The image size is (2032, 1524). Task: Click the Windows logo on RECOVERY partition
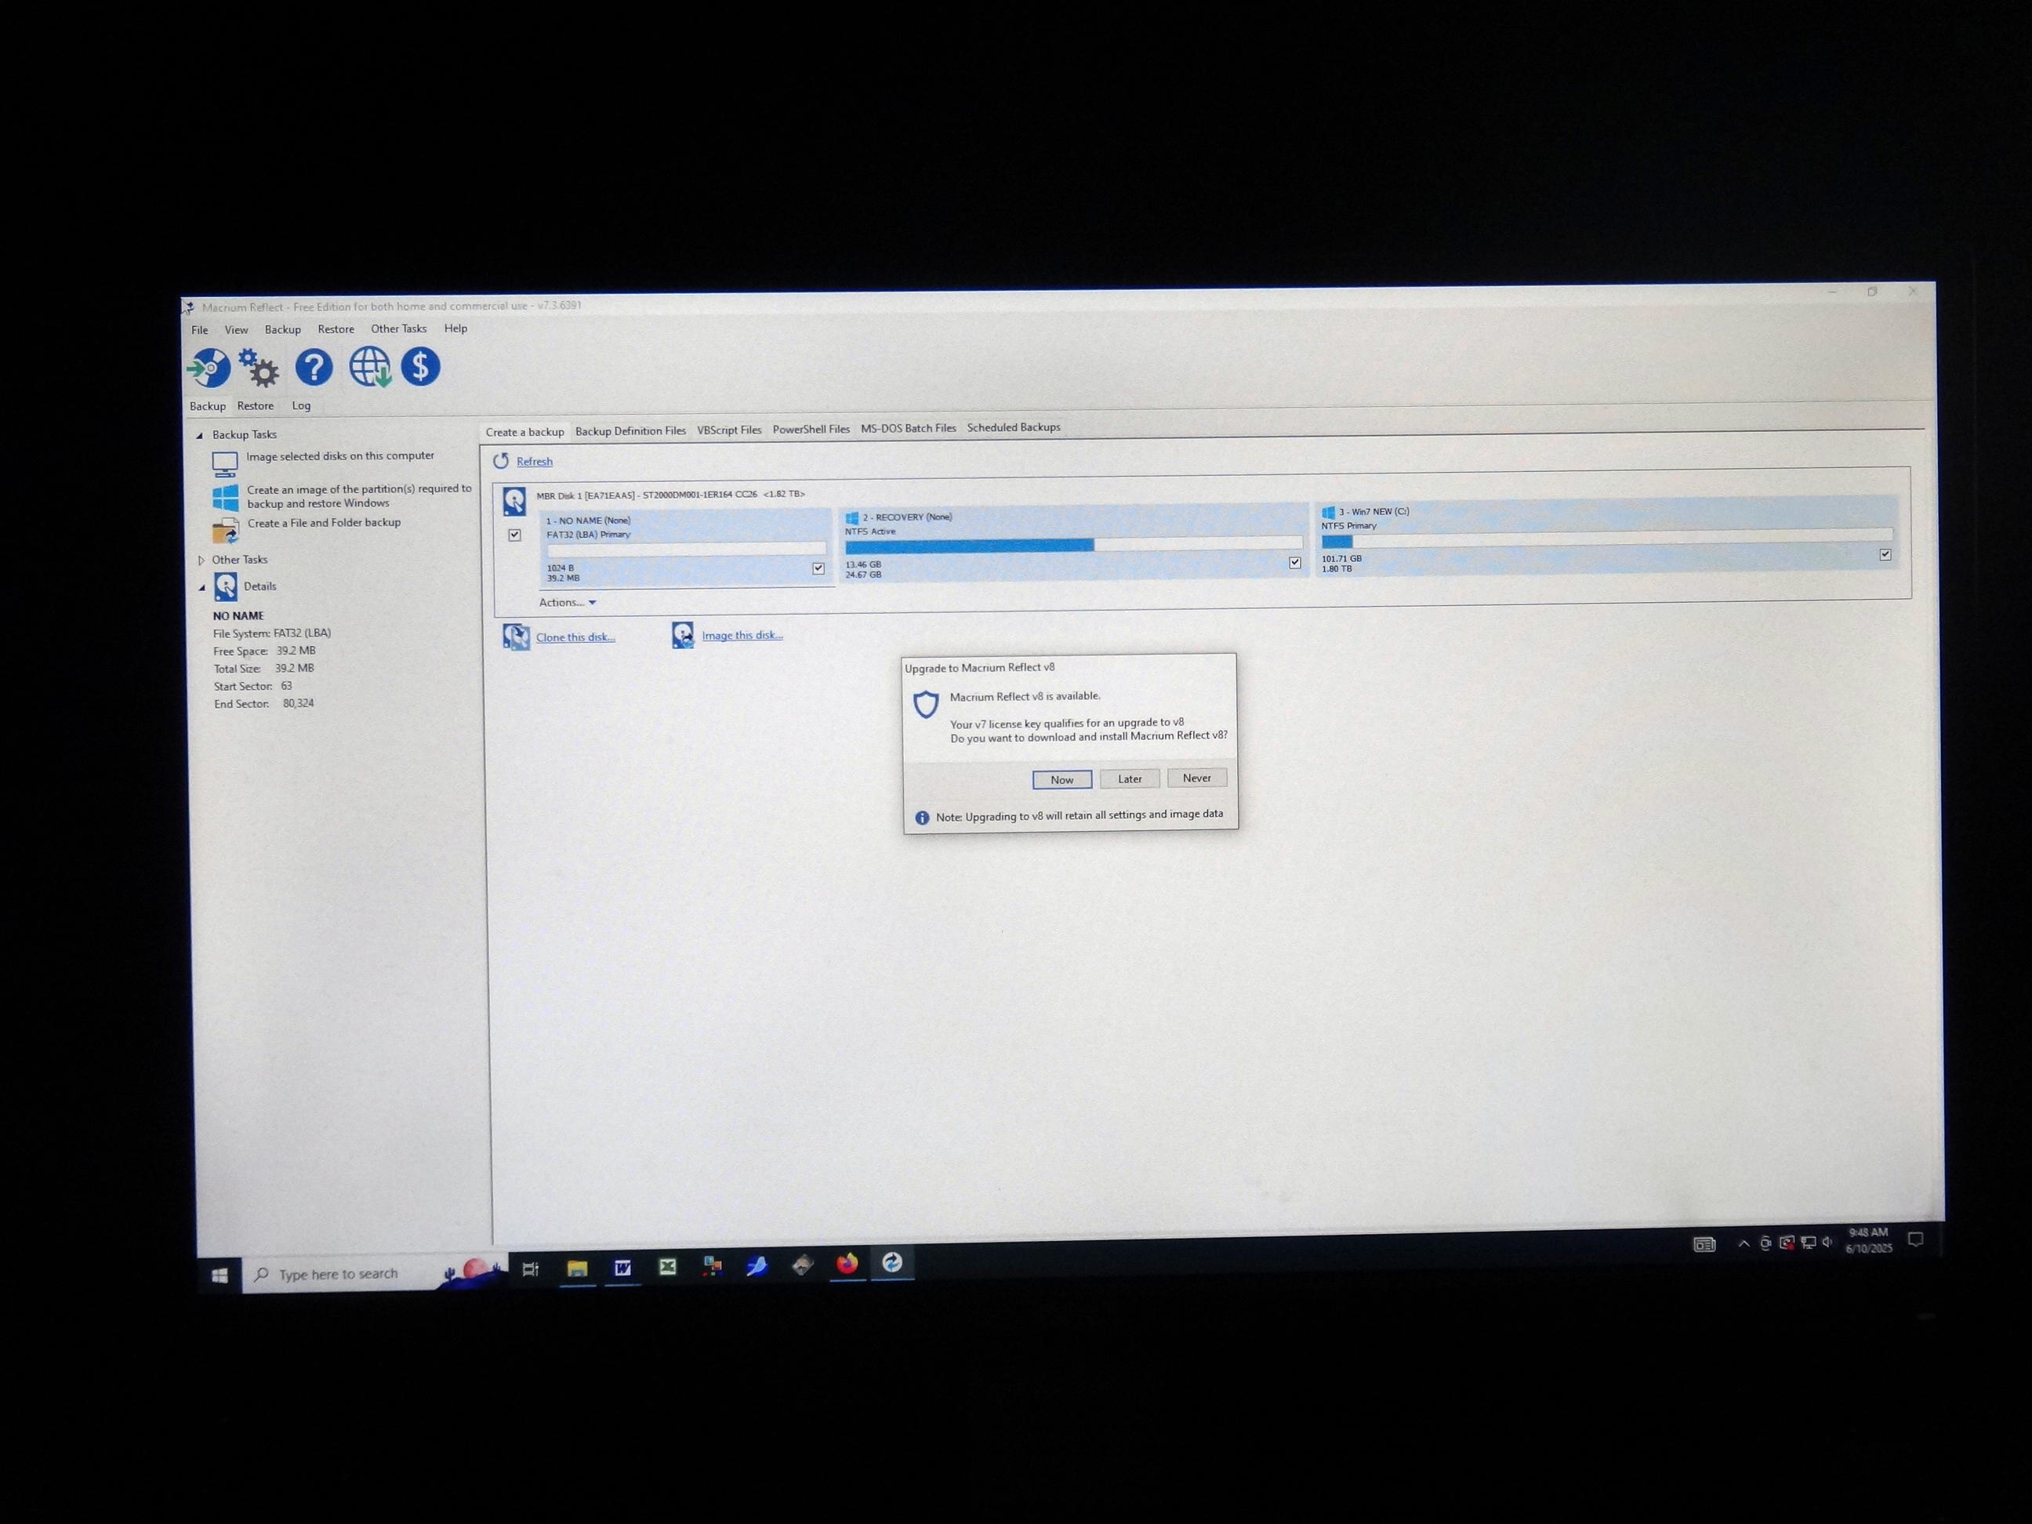[851, 518]
